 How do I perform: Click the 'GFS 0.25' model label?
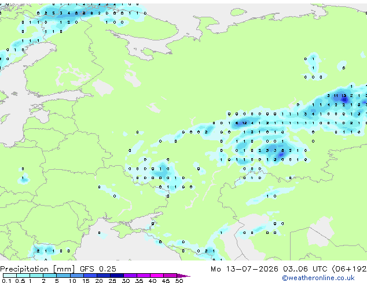pos(98,269)
